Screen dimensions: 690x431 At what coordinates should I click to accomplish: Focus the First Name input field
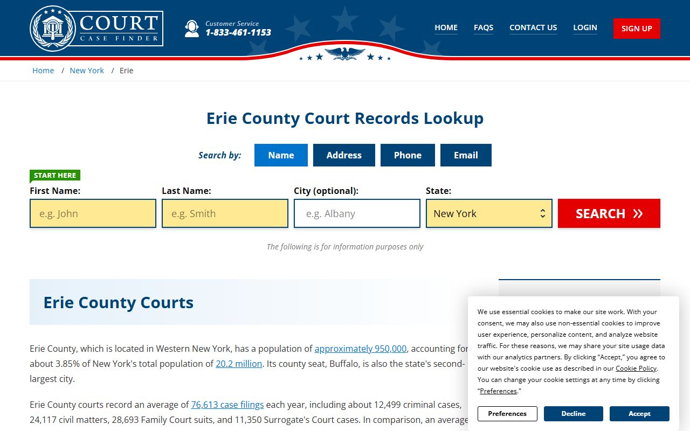93,213
